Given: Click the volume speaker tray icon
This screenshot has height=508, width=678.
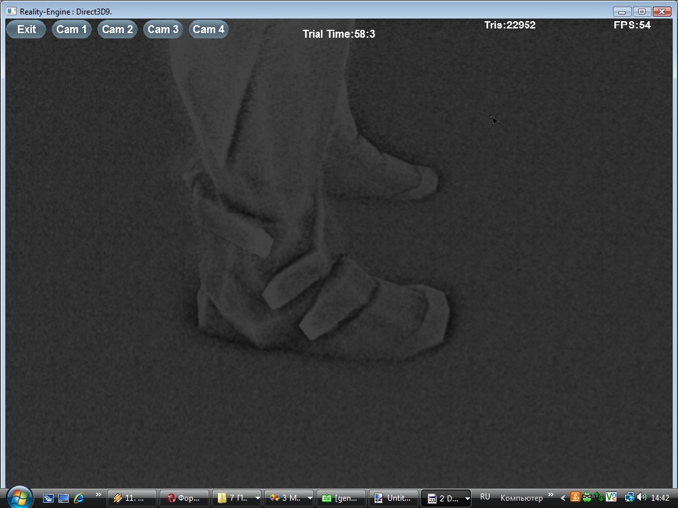Looking at the screenshot, I should coord(641,497).
